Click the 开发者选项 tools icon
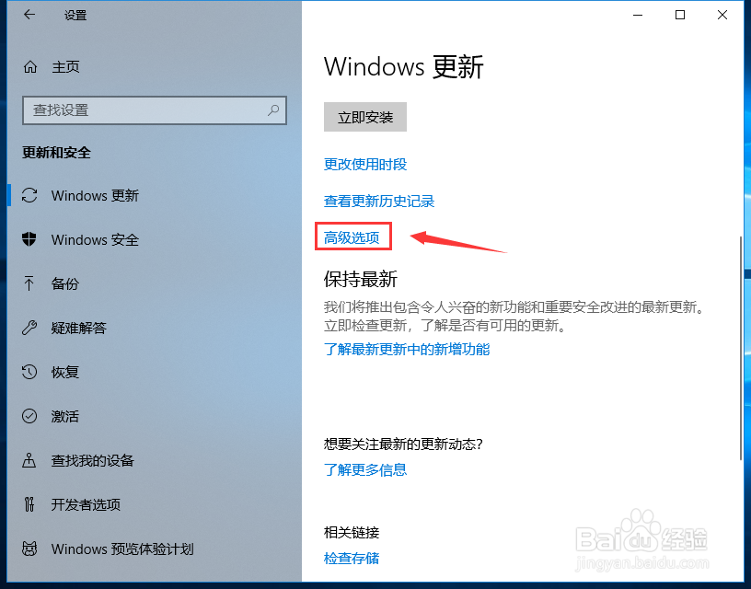751x589 pixels. point(29,504)
